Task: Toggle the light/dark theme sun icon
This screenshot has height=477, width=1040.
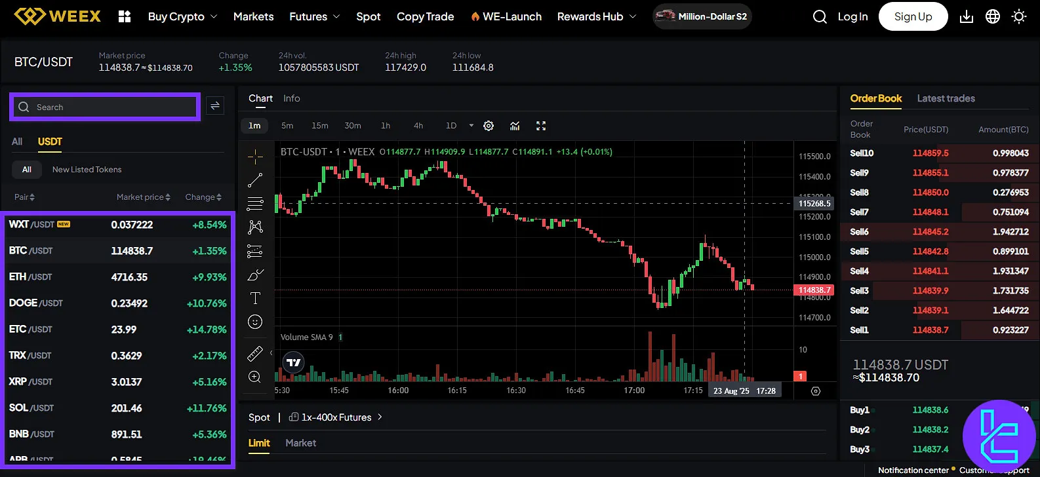Action: point(1019,16)
